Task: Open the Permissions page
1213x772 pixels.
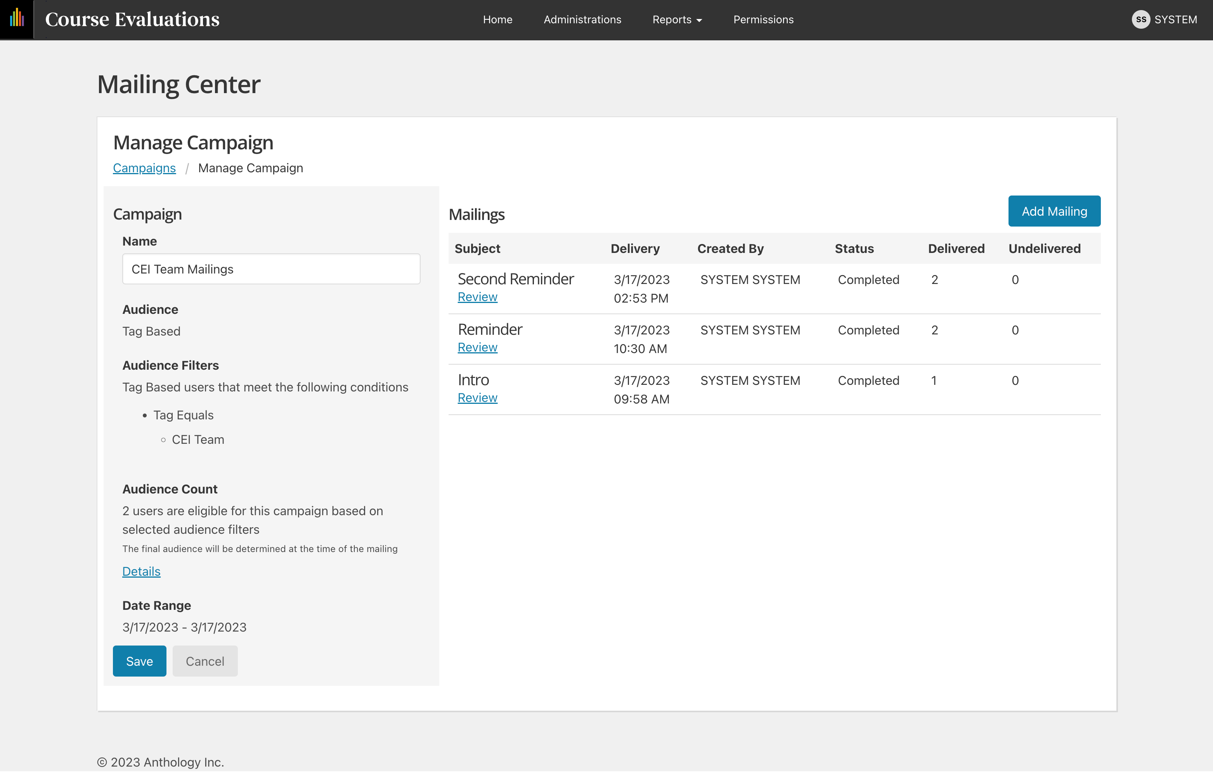Action: point(763,19)
